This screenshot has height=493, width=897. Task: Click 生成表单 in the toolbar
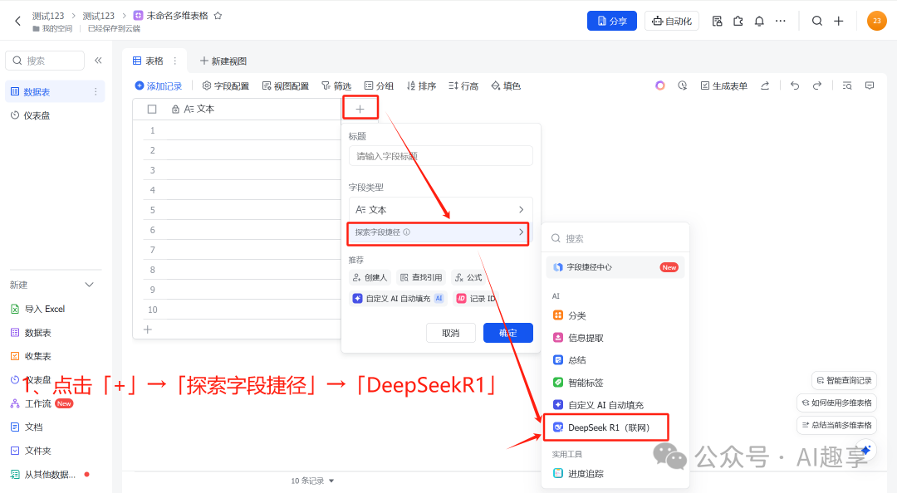tap(724, 85)
